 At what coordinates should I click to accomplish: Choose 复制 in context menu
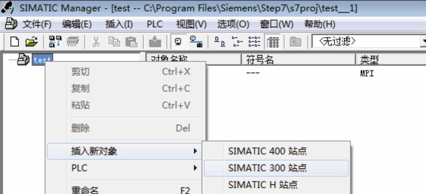[125, 89]
